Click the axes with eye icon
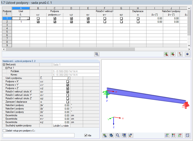 131,135
